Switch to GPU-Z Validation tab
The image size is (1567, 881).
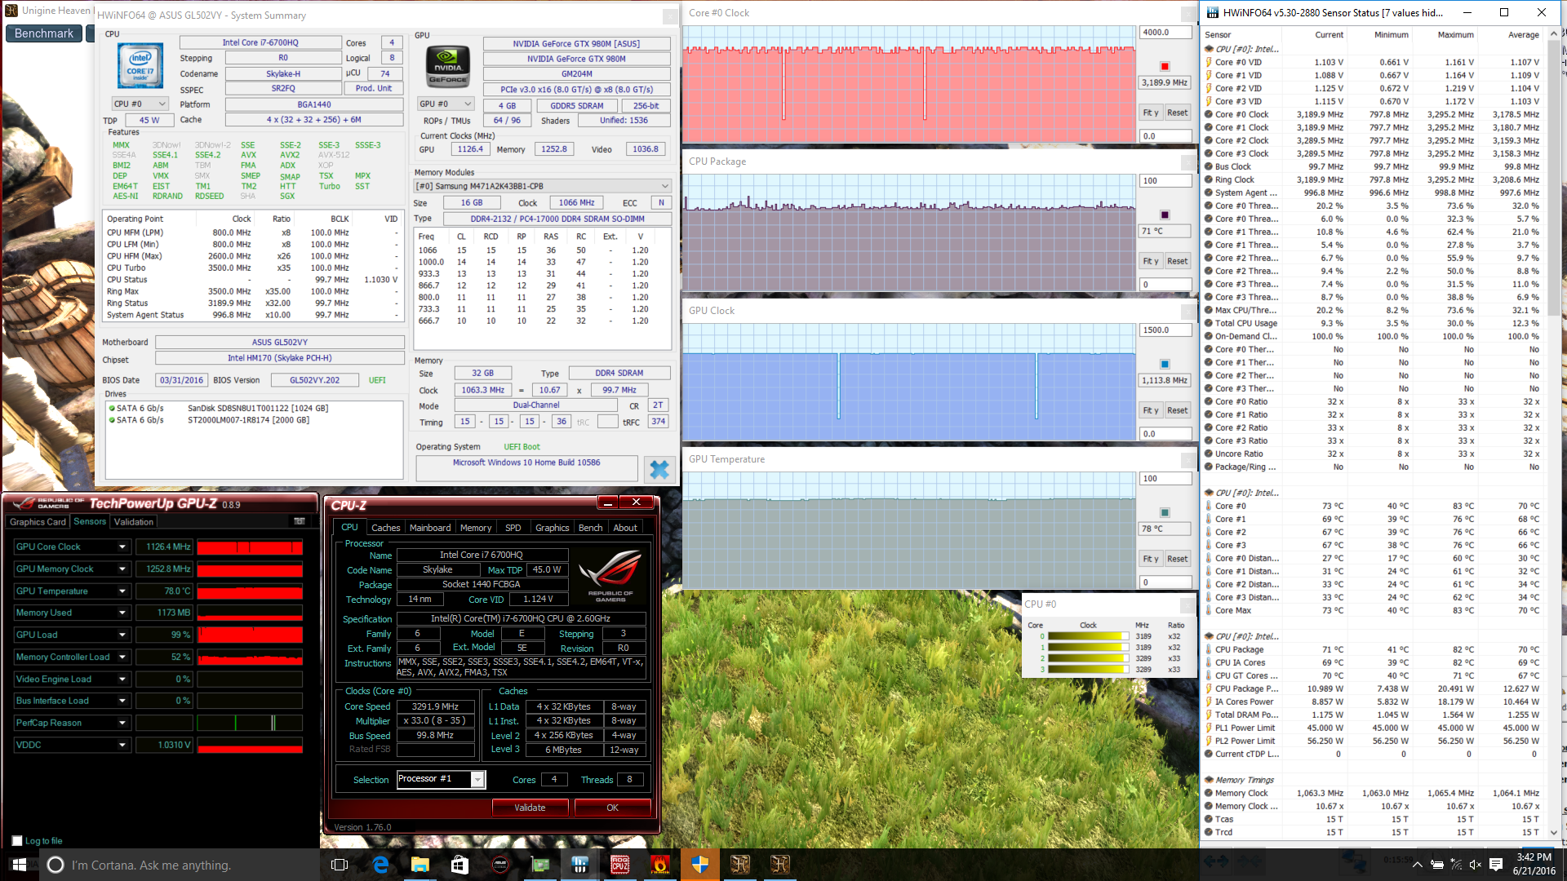[x=133, y=522]
